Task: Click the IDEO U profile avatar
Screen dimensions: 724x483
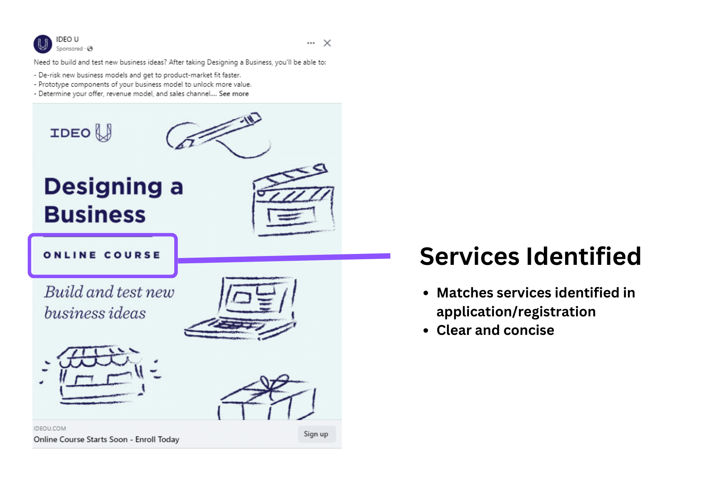Action: pyautogui.click(x=43, y=44)
